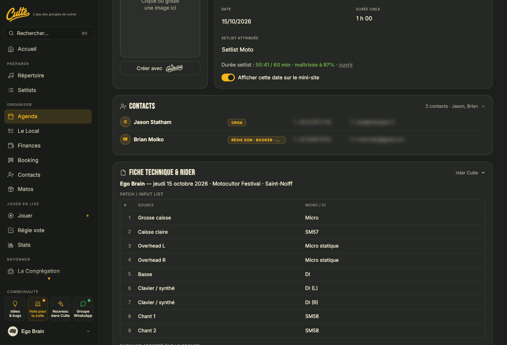
Task: Open Répertoire section
Action: coord(48,75)
